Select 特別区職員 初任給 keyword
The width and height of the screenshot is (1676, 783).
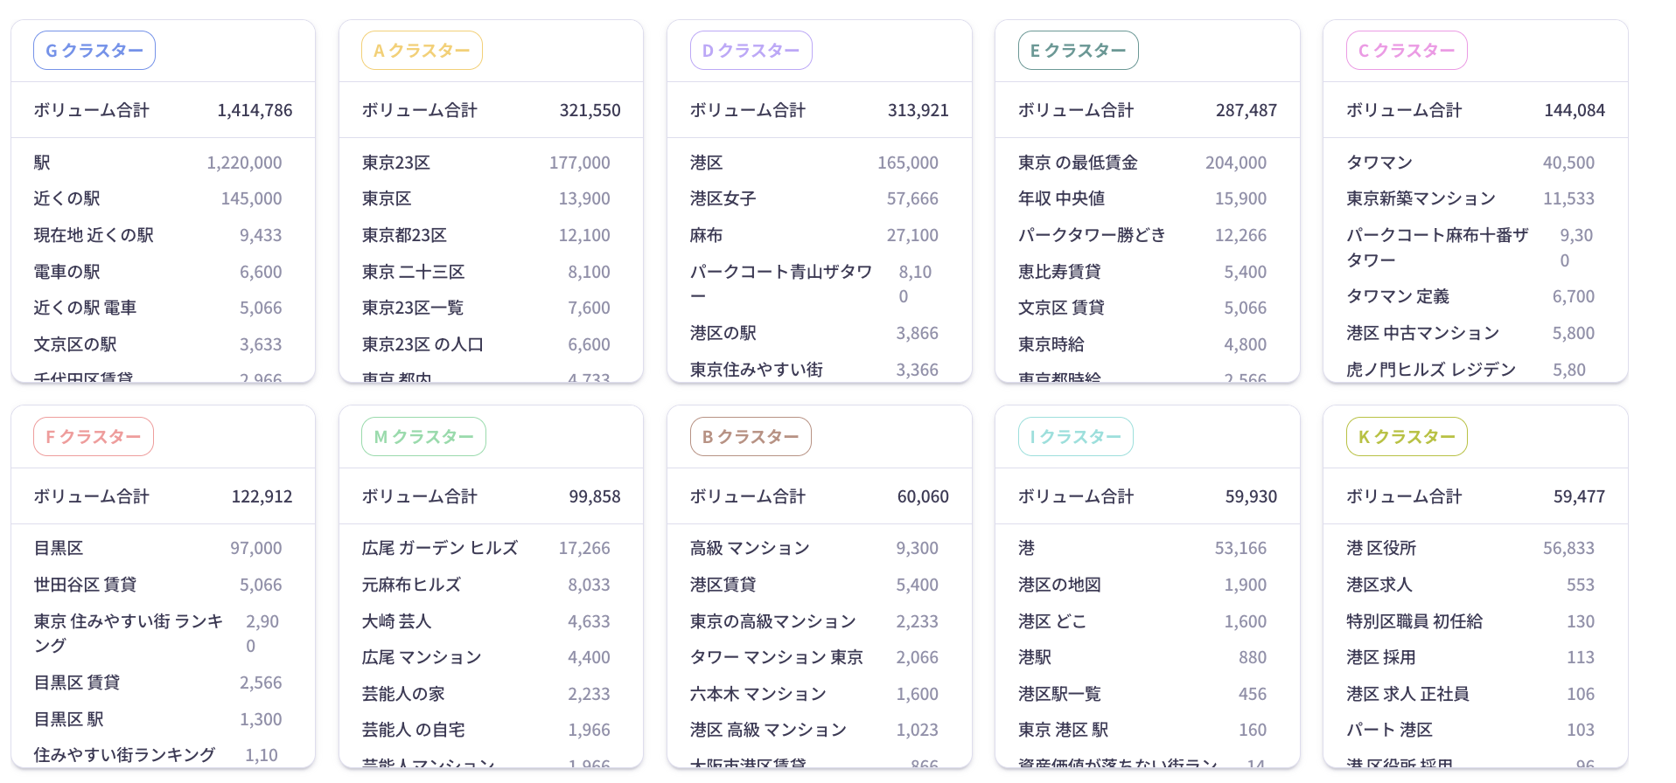click(x=1414, y=621)
